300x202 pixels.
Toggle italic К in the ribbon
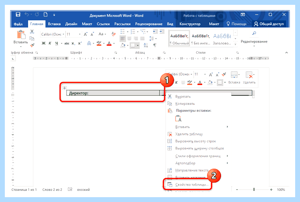(x=50, y=43)
